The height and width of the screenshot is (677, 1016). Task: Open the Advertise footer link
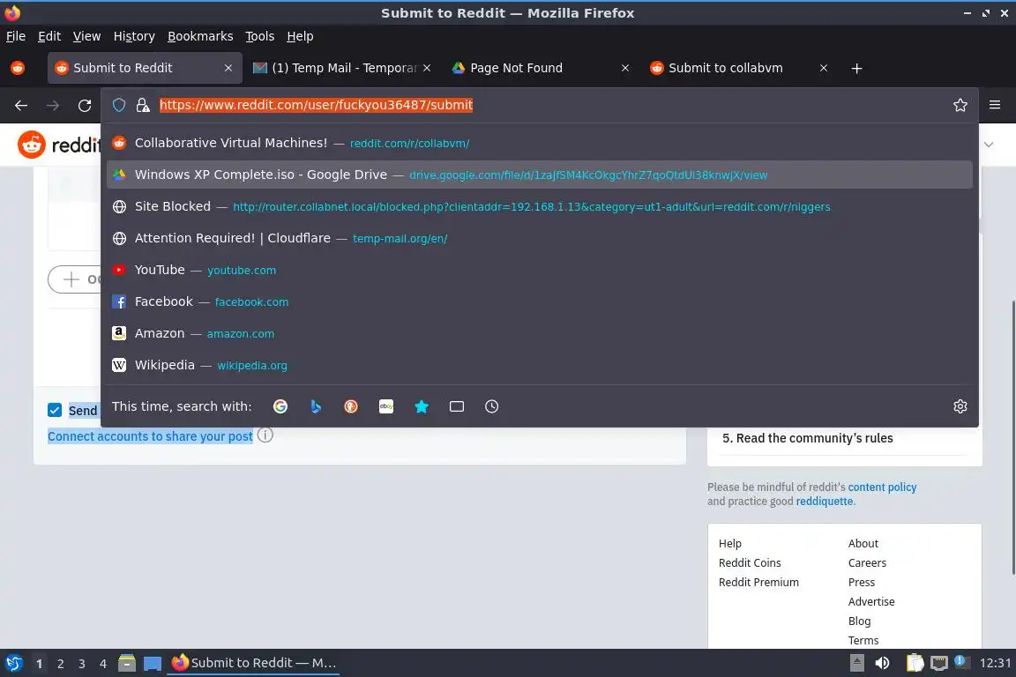coord(871,602)
